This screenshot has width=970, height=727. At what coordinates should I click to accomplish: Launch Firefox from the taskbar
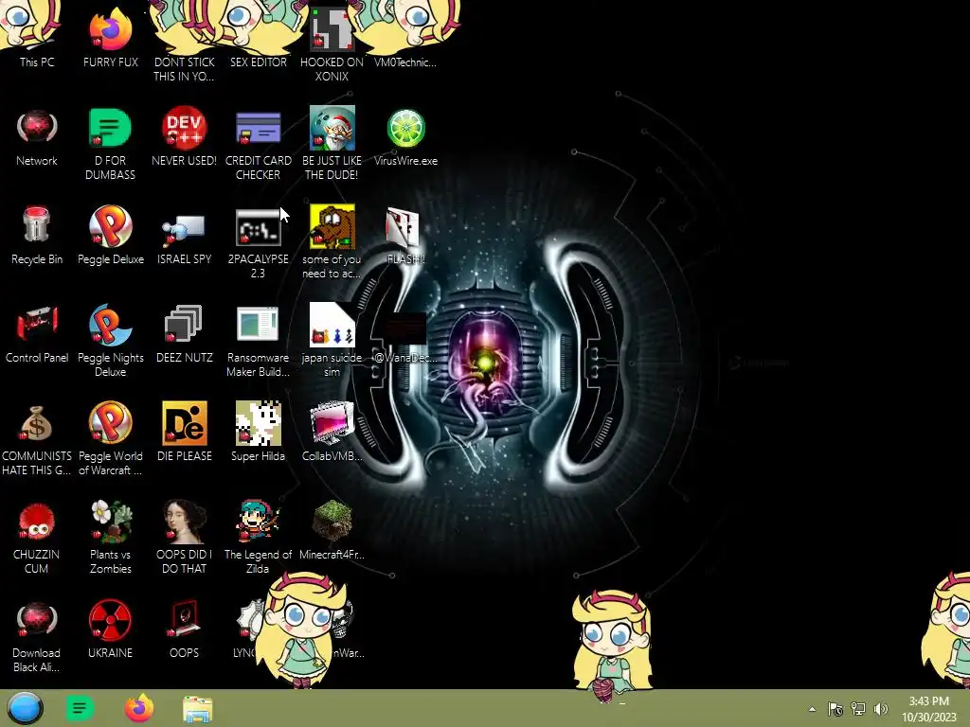pos(139,708)
